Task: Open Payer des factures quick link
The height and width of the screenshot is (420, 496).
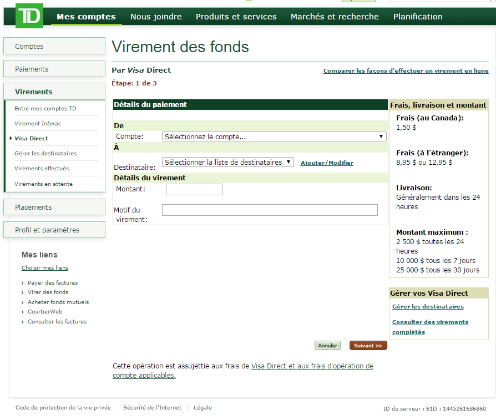Action: tap(53, 283)
